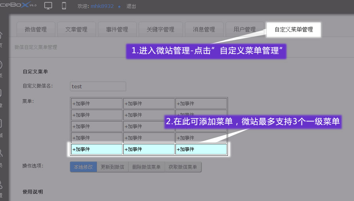354x201 pixels.
Task: Click the 自定义微信名 input field
Action: (x=98, y=86)
